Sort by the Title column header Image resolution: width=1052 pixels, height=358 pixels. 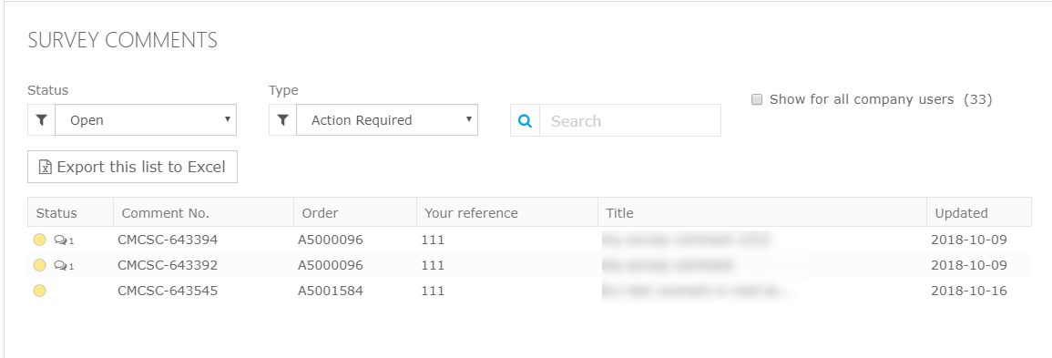point(620,213)
